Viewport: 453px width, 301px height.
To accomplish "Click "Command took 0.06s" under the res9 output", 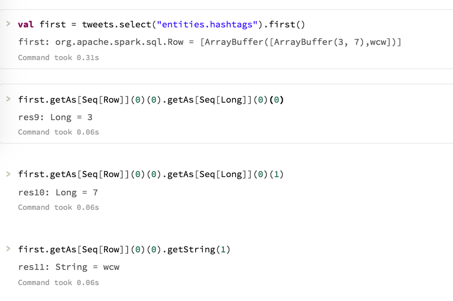I will (58, 132).
